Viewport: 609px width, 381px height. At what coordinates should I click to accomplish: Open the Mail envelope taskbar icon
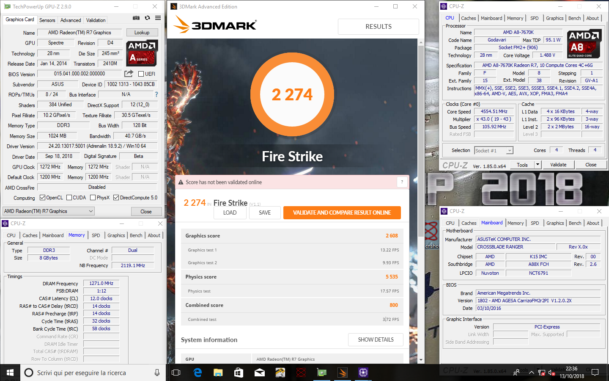pos(260,373)
